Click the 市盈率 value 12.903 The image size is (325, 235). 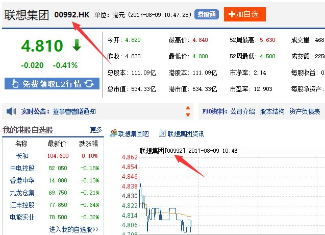(x=263, y=89)
